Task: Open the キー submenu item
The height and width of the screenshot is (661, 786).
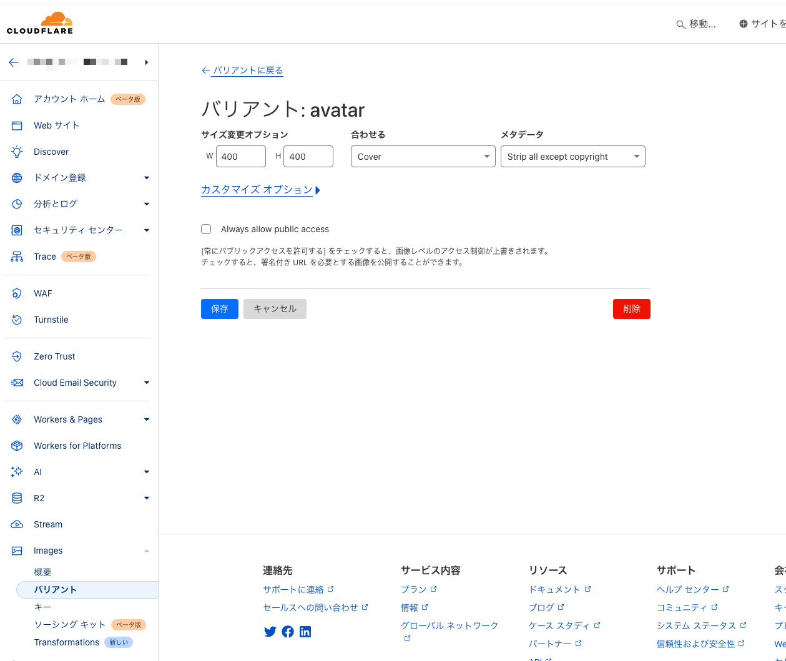Action: [x=42, y=607]
